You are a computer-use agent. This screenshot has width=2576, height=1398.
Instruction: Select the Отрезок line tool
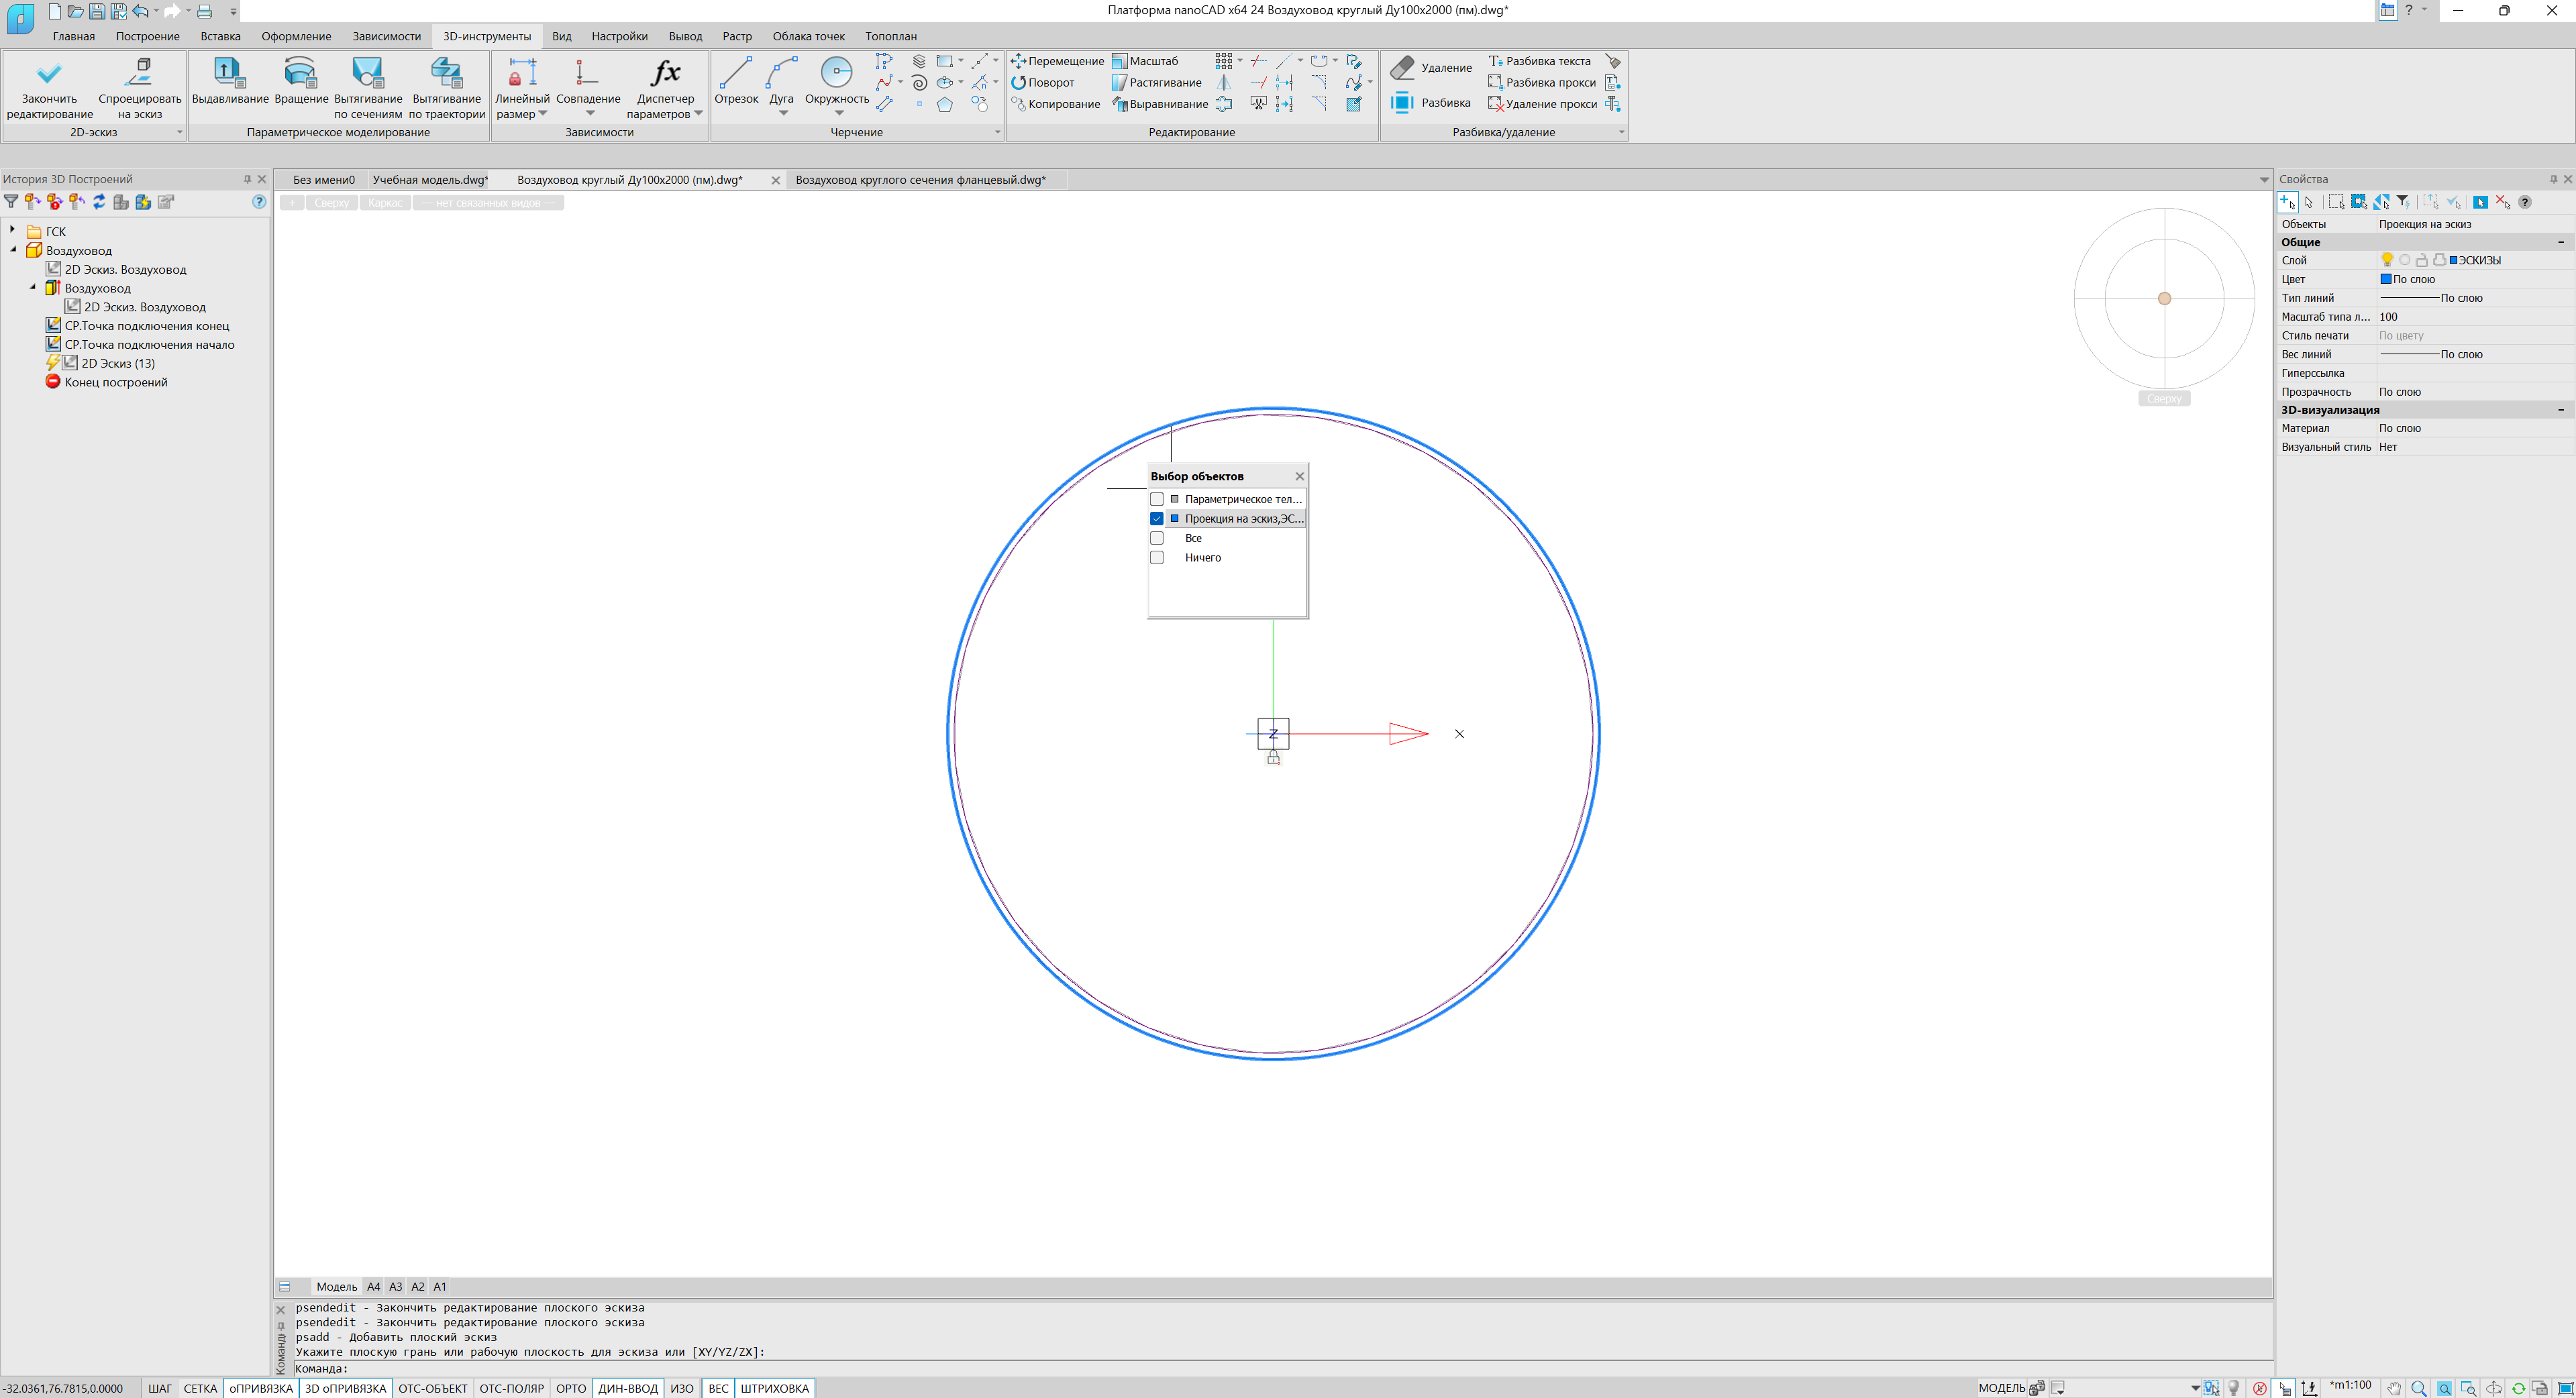[x=735, y=74]
